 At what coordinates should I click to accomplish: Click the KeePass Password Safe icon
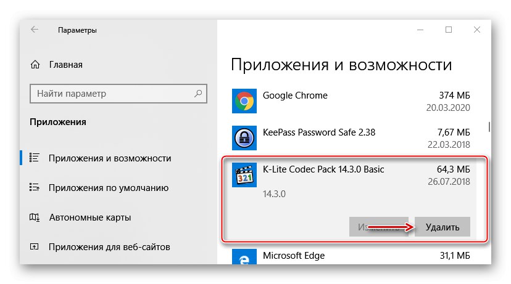click(x=244, y=137)
